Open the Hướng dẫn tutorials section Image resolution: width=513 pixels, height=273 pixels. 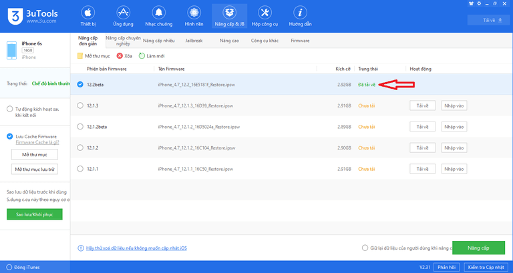[x=300, y=17]
